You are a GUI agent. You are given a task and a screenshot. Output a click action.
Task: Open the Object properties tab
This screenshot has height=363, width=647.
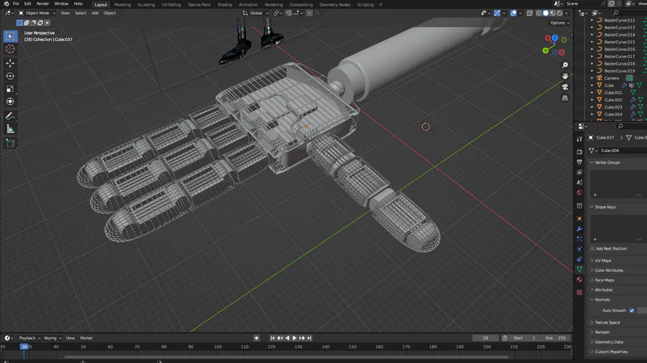pos(579,219)
